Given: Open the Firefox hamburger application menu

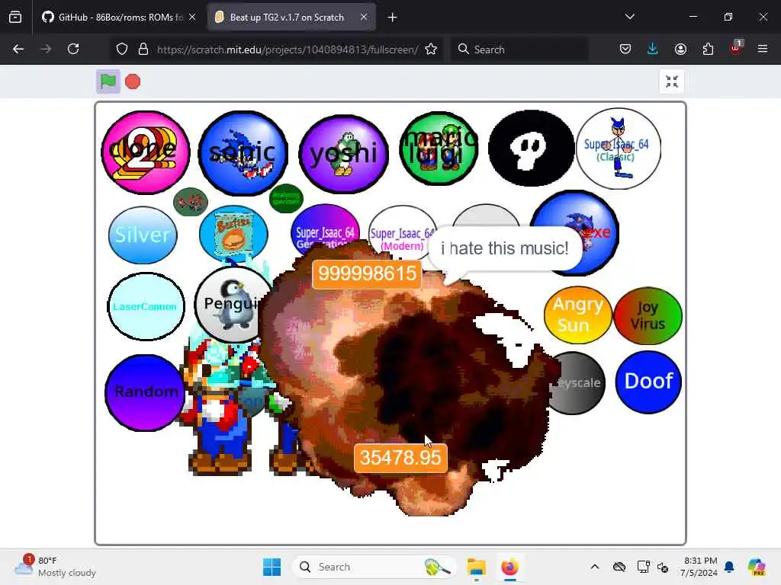Looking at the screenshot, I should click(763, 49).
